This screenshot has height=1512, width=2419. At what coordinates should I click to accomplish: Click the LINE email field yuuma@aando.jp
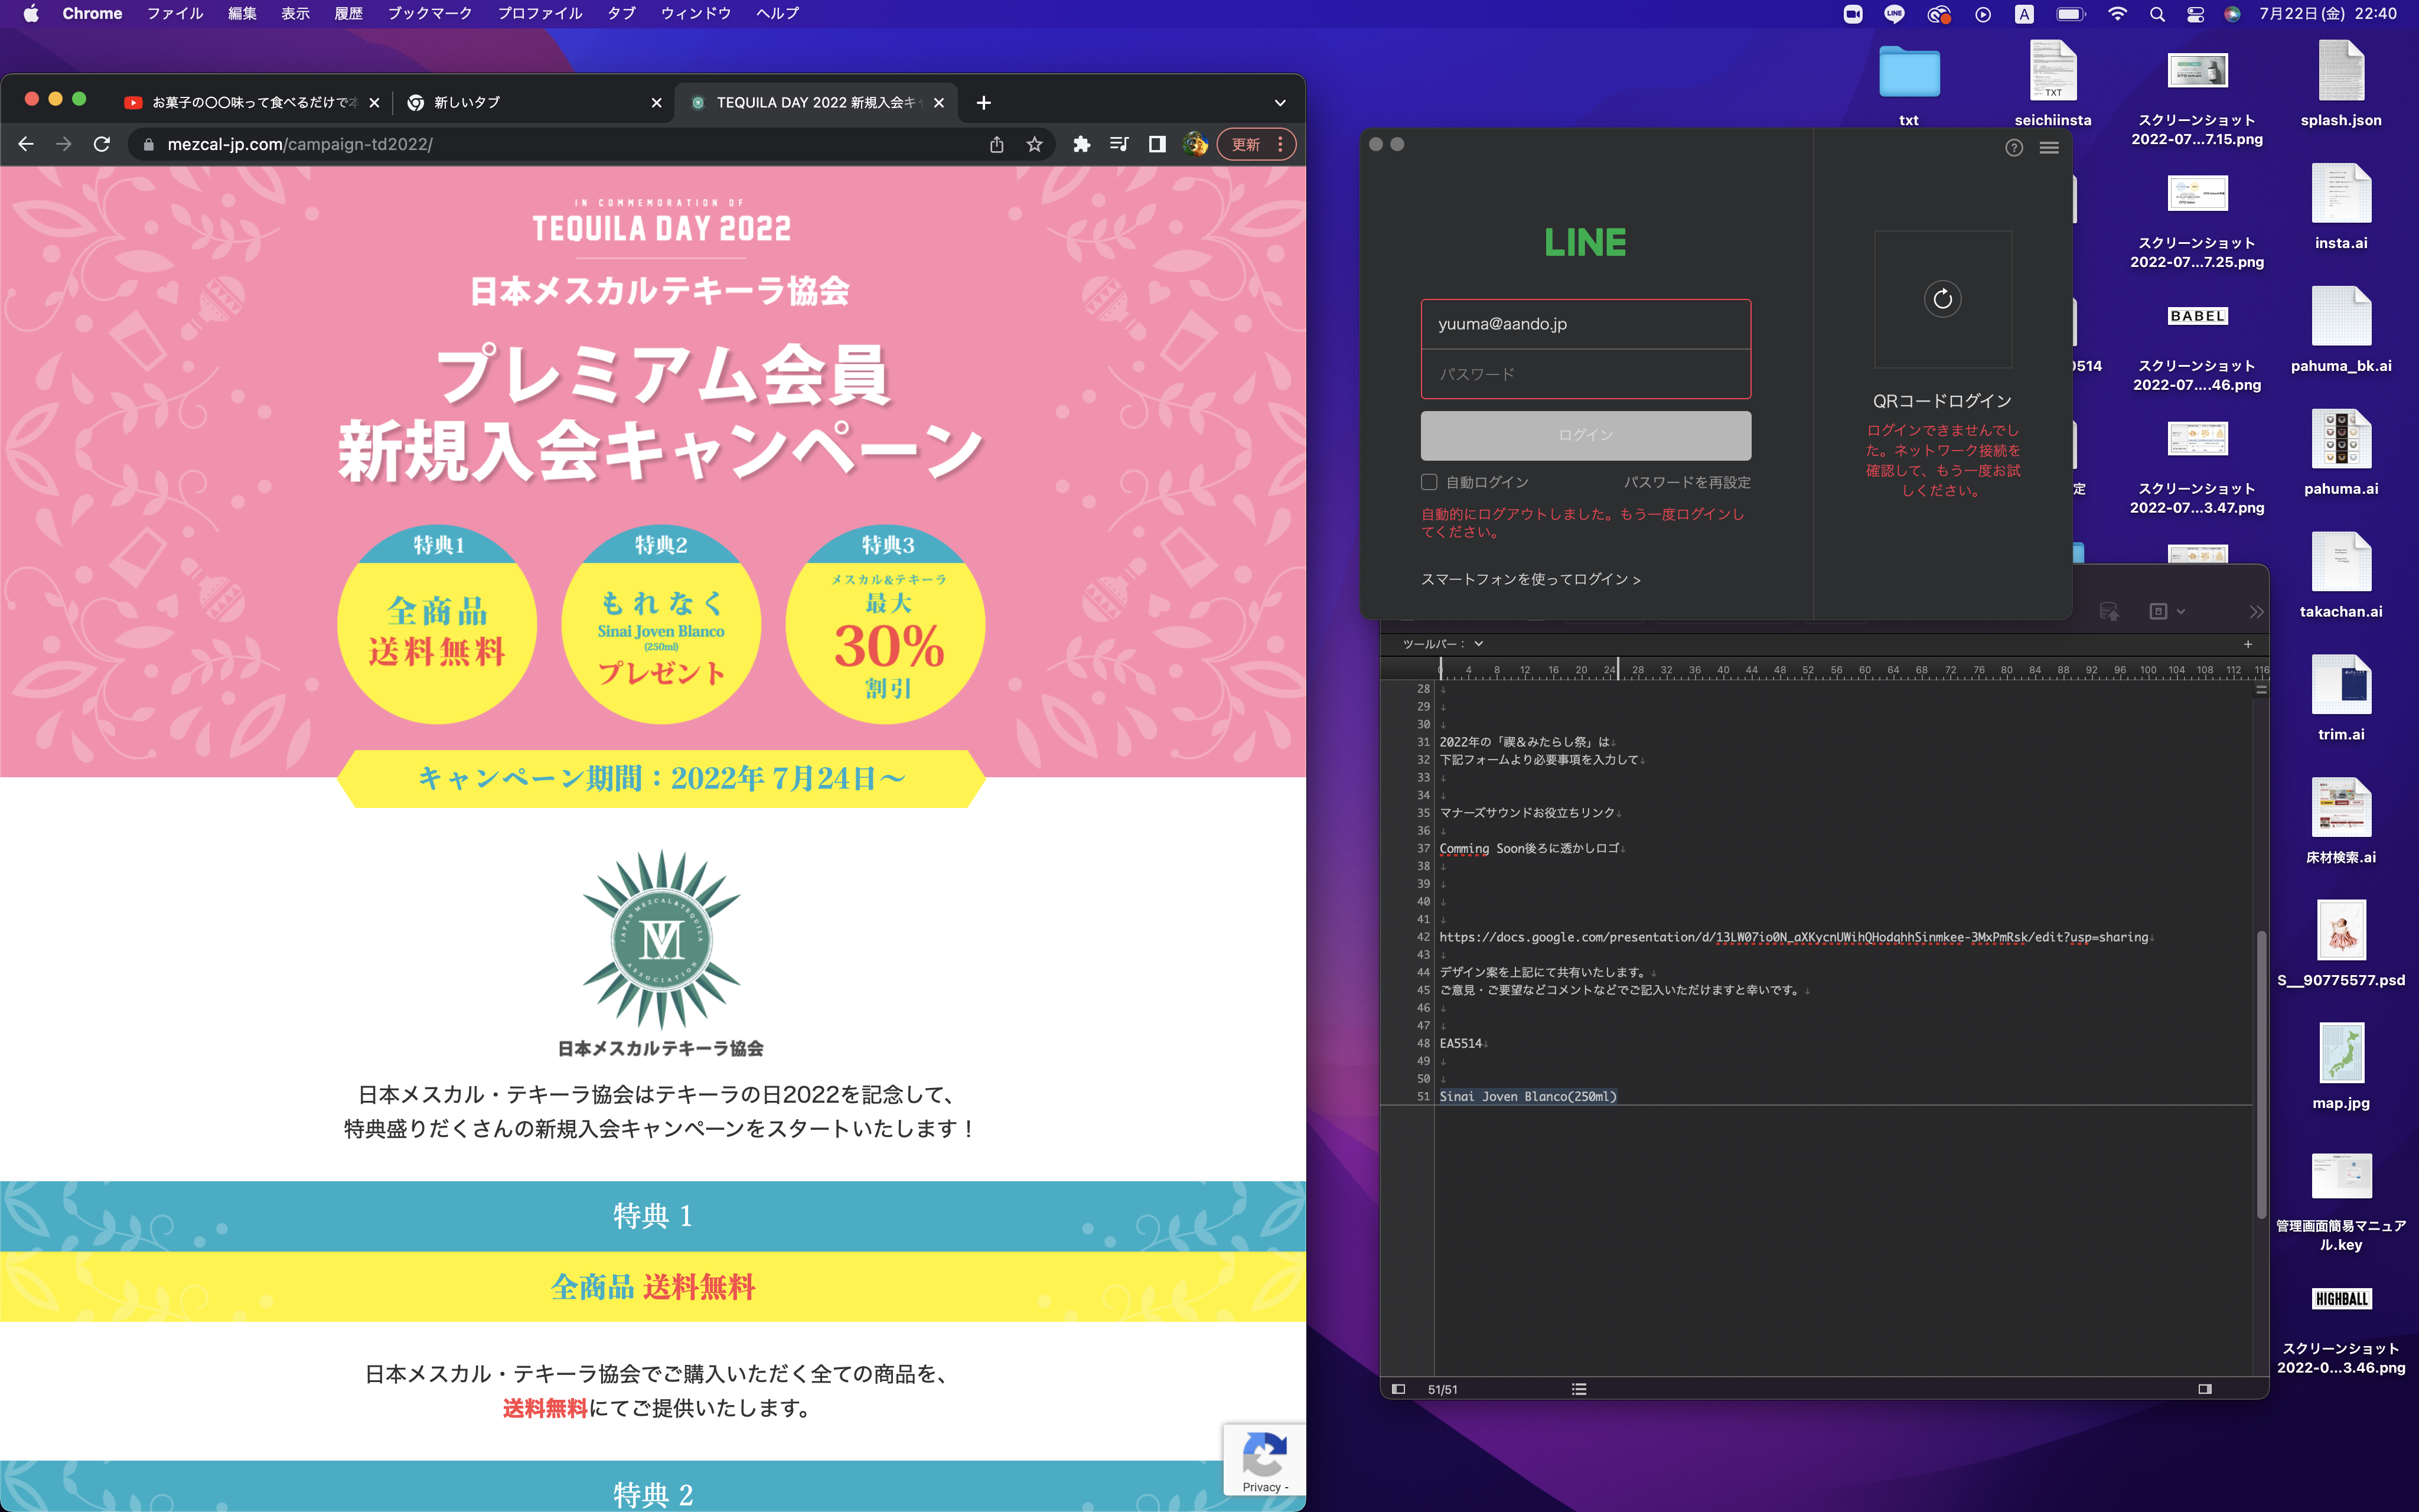[x=1585, y=324]
